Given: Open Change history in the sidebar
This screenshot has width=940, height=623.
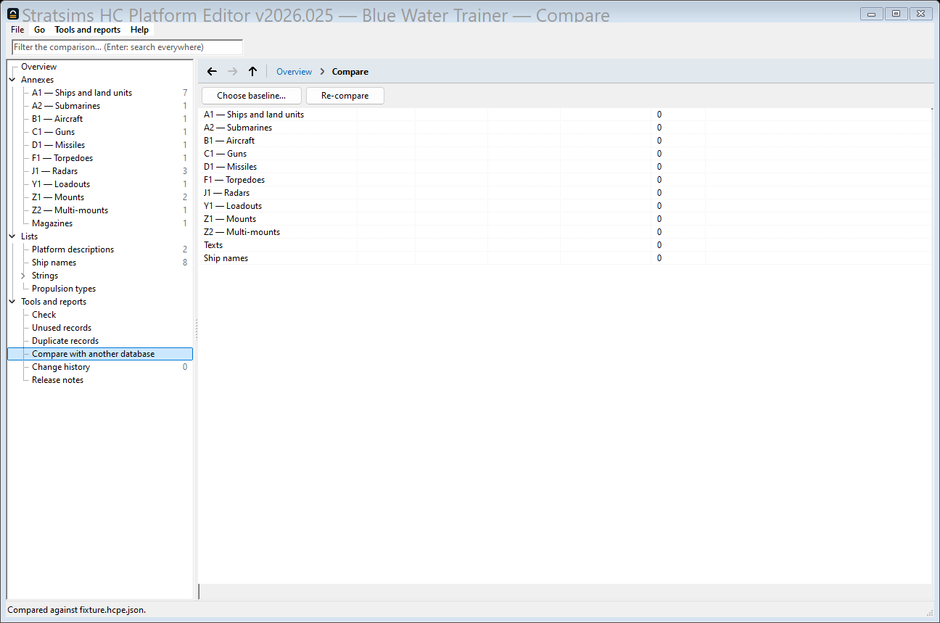Looking at the screenshot, I should coord(61,367).
